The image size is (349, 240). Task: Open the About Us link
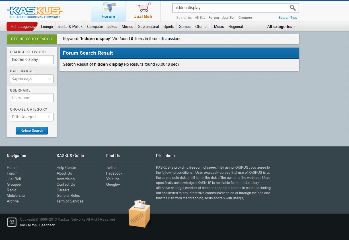[x=64, y=173]
